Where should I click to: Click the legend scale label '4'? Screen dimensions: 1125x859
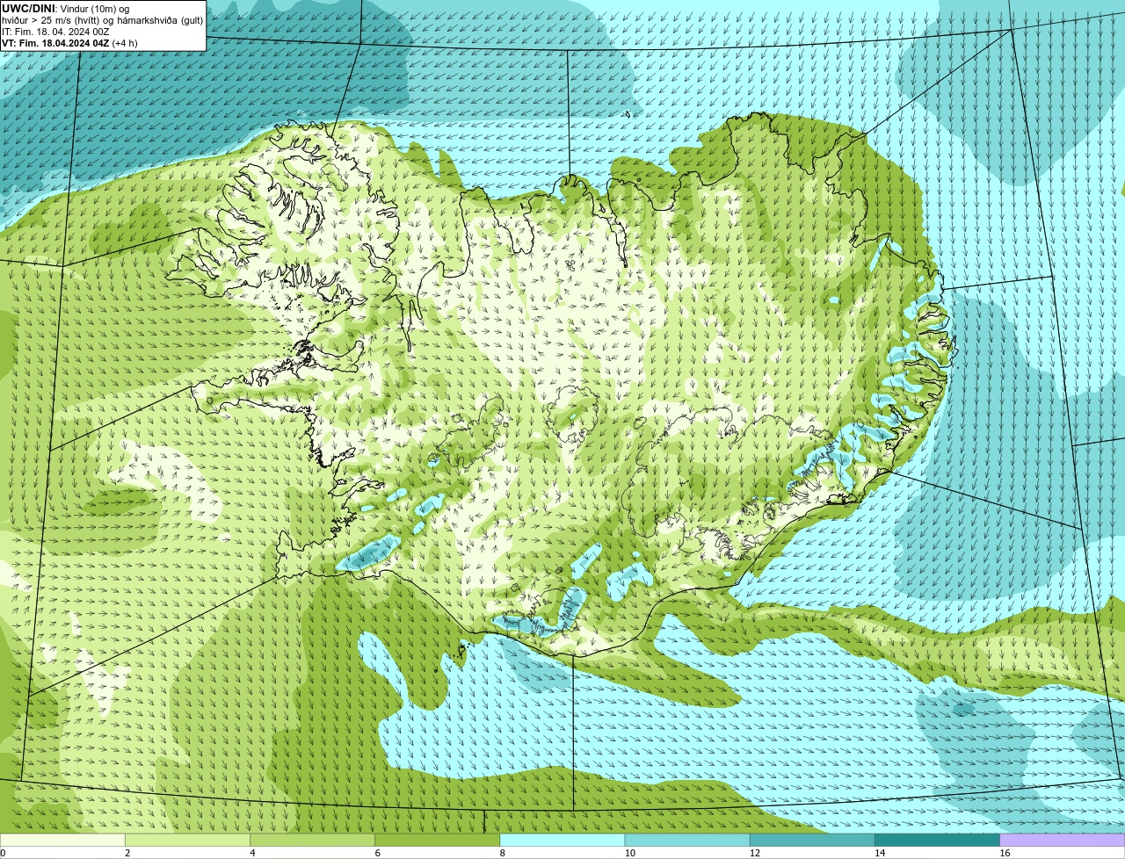pyautogui.click(x=252, y=853)
